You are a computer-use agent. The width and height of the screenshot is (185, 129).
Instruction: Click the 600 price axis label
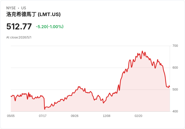175,68
